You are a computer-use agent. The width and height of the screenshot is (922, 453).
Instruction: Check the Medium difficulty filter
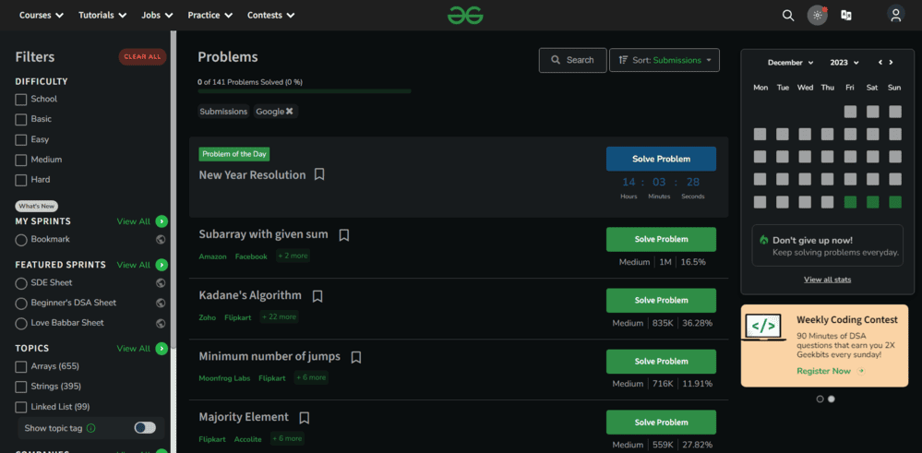point(21,161)
